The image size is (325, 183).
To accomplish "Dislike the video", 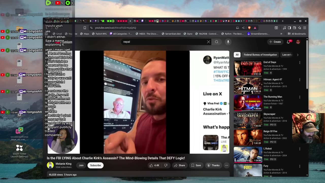I will [x=166, y=165].
